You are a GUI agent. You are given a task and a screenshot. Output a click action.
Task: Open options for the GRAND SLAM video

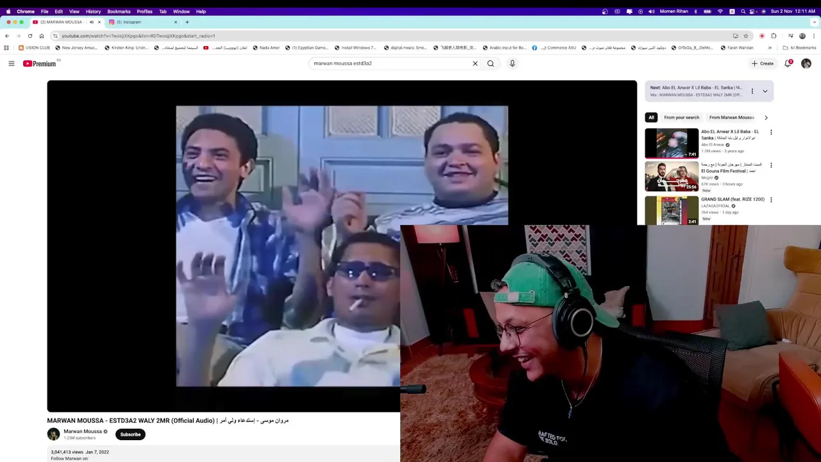(x=771, y=200)
